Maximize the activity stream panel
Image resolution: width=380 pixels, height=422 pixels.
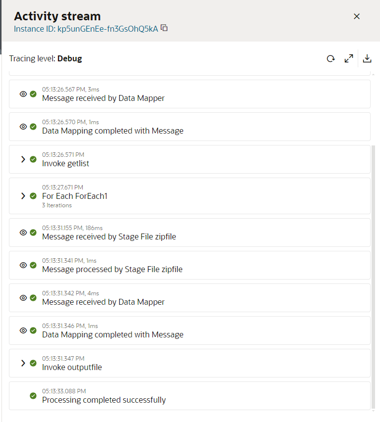(349, 58)
